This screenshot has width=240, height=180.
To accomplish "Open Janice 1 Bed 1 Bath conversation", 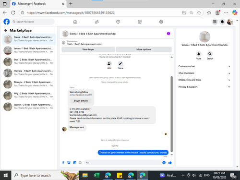I will point(29,50).
